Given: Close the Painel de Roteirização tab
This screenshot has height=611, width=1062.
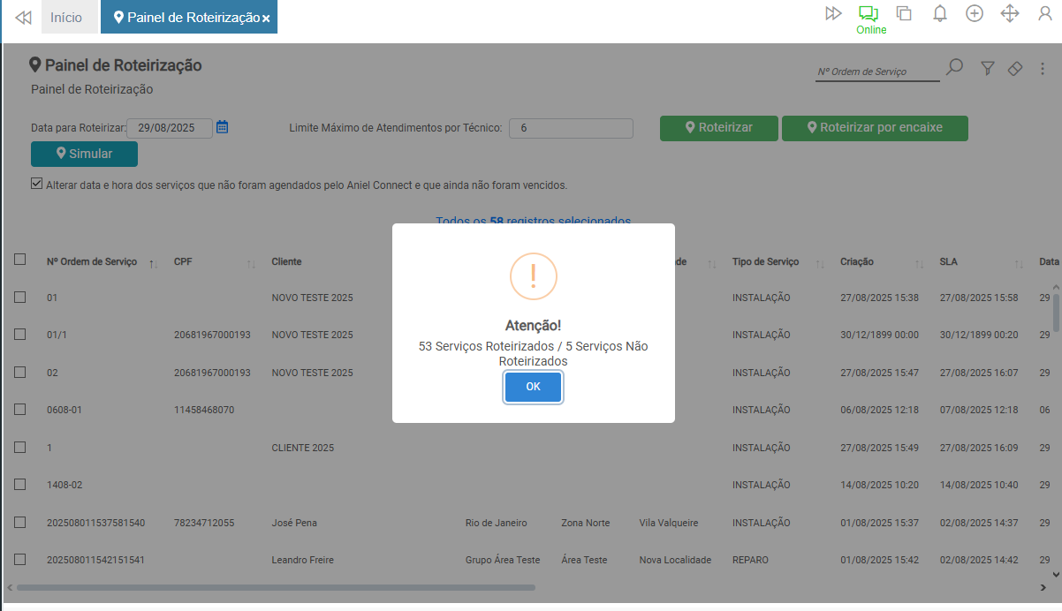Looking at the screenshot, I should (x=266, y=19).
